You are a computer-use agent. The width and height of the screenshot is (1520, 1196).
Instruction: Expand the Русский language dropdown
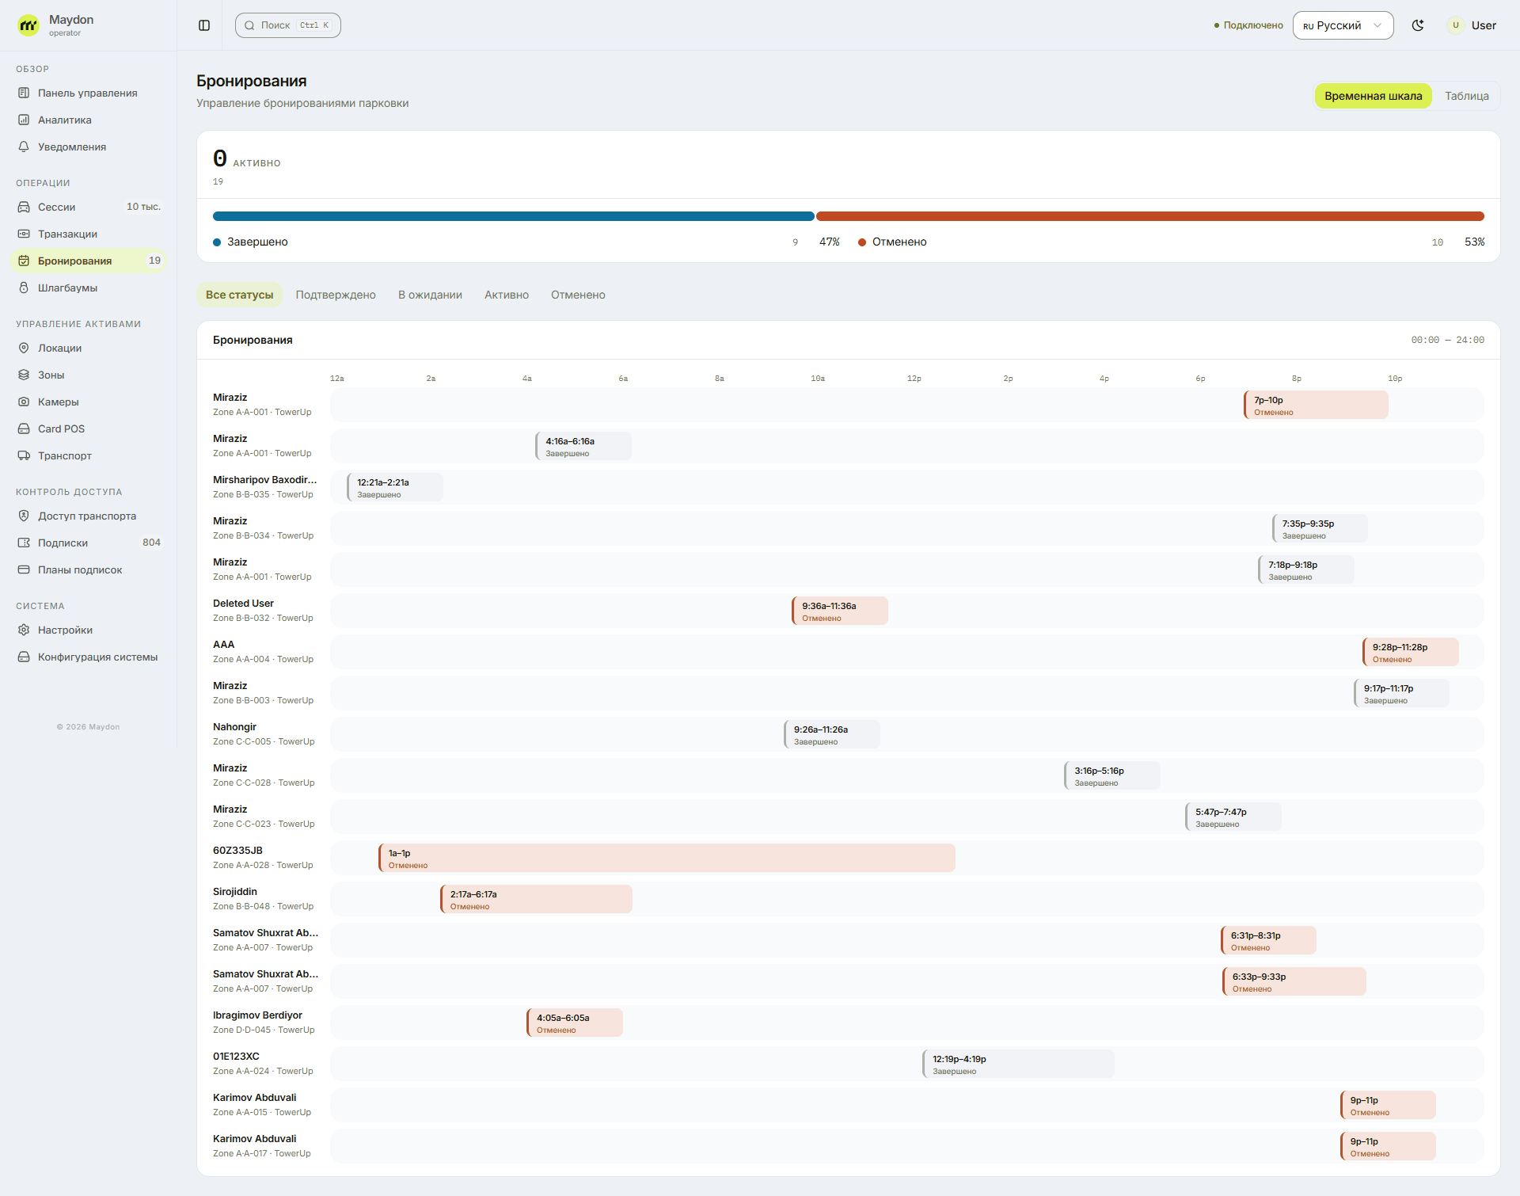(1343, 25)
